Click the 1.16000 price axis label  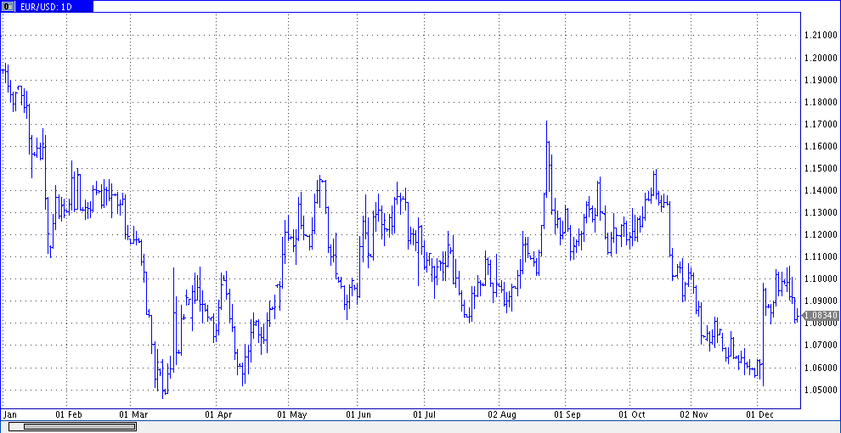(821, 146)
